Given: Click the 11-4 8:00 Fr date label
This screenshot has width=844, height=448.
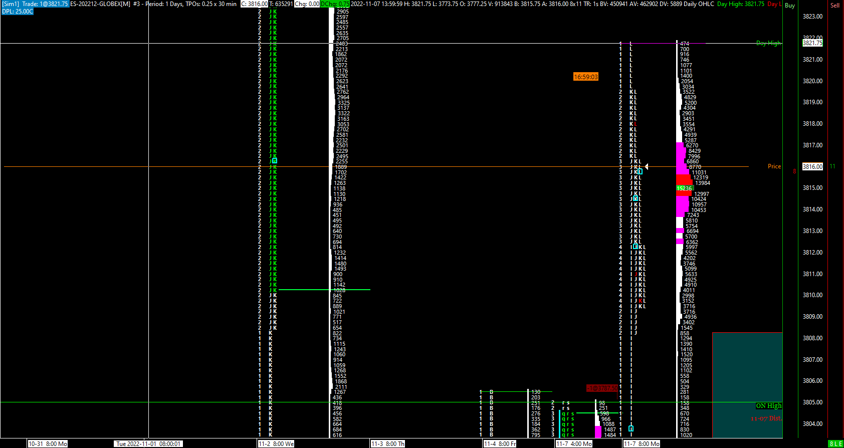Looking at the screenshot, I should (x=500, y=444).
